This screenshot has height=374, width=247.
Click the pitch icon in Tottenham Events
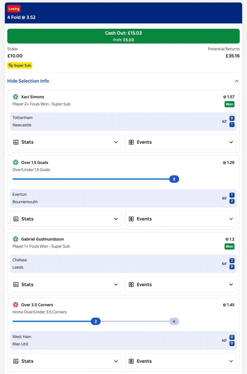(131, 142)
